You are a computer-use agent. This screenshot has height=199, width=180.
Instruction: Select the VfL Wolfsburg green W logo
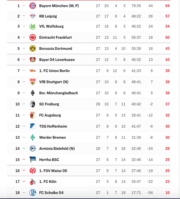[33, 26]
